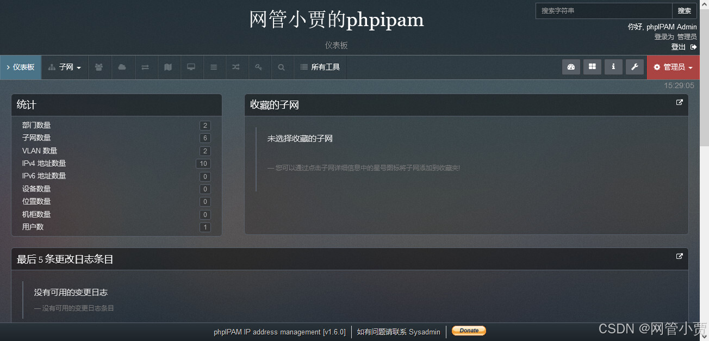Click the VLAN 数量 statistics row
Viewport: 709px width, 341px height.
pos(116,151)
